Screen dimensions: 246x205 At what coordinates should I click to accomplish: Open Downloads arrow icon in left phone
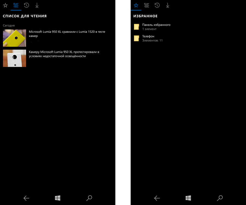pos(37,5)
